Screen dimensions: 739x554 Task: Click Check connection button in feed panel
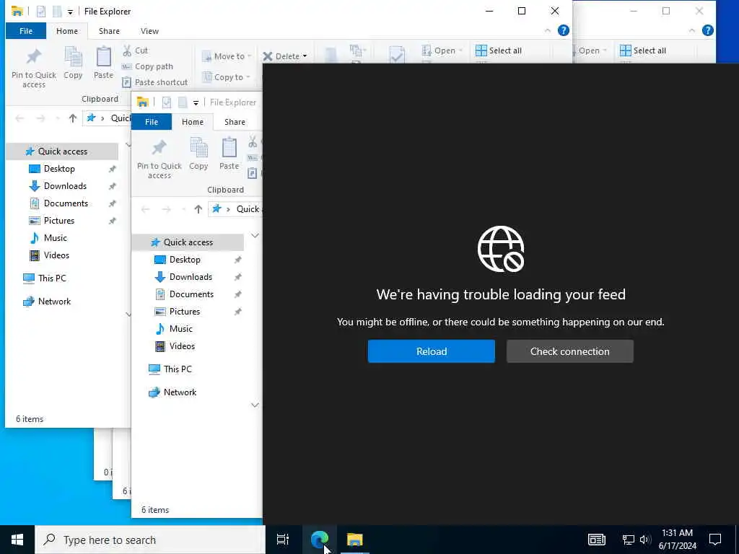click(x=570, y=351)
